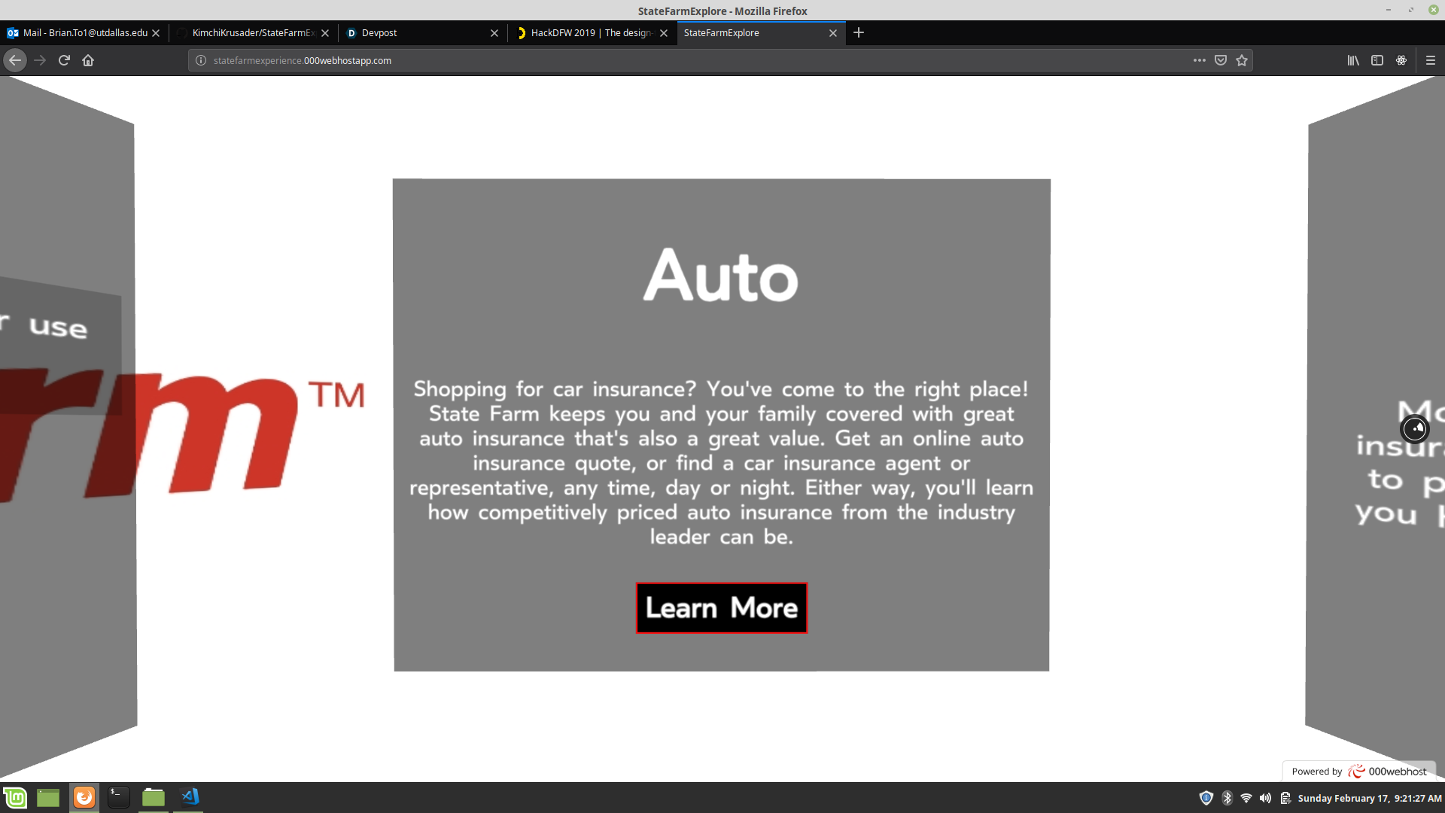Click the Learn More button

tap(721, 607)
